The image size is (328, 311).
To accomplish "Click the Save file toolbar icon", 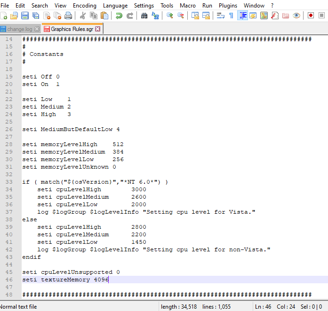I will pyautogui.click(x=24, y=16).
